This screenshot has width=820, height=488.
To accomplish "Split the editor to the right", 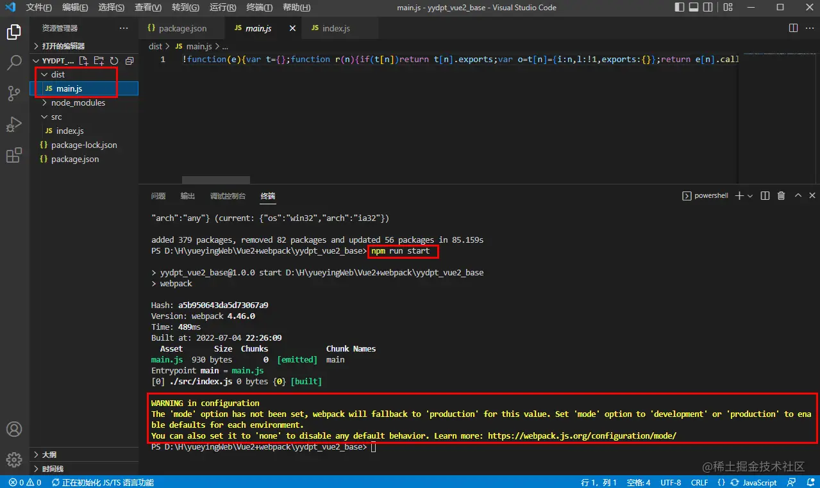I will tap(793, 28).
